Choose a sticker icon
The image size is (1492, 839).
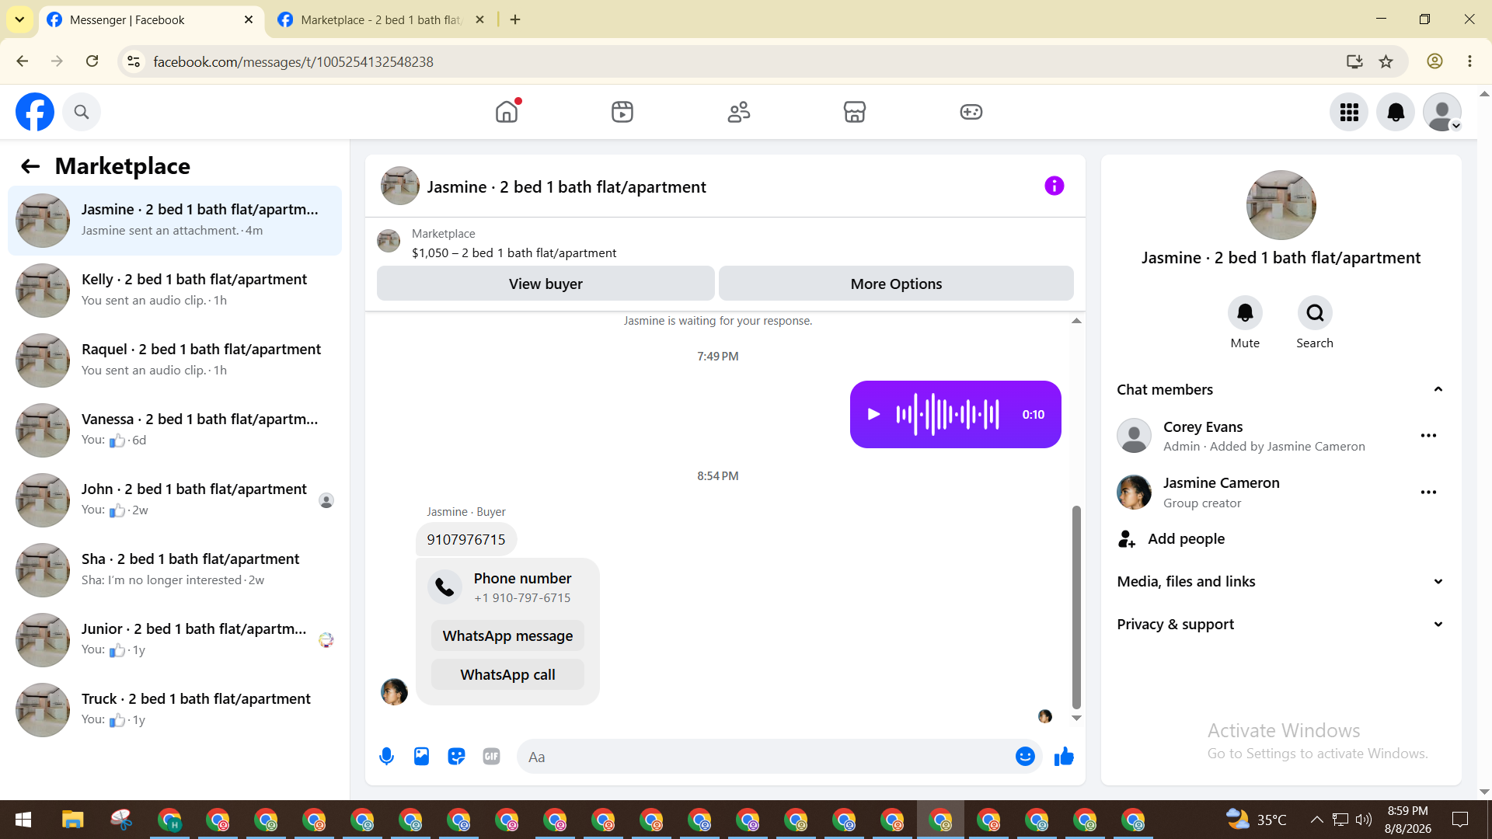[456, 757]
